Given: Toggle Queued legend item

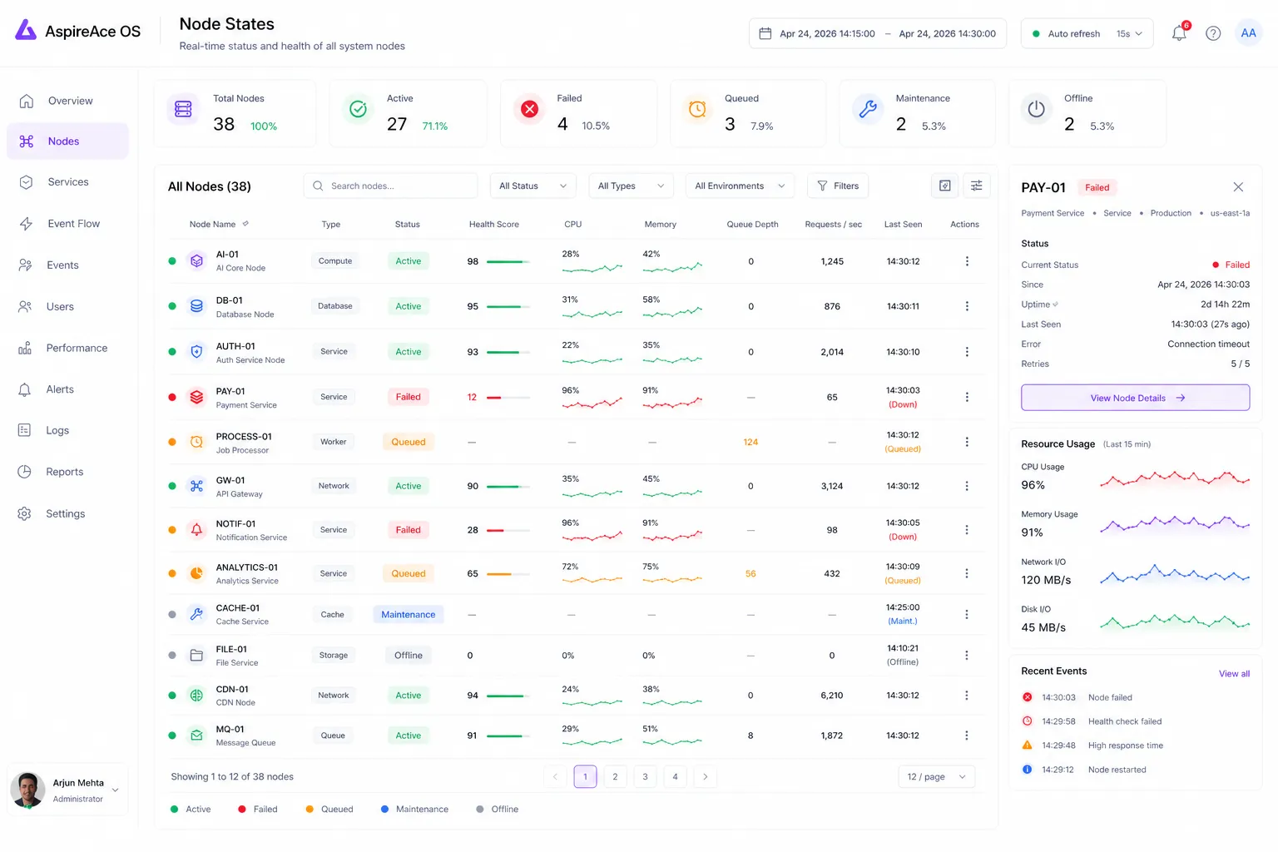Looking at the screenshot, I should pos(329,809).
